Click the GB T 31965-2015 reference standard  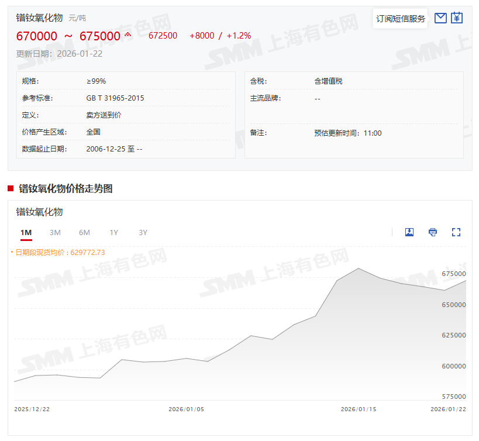pos(115,98)
